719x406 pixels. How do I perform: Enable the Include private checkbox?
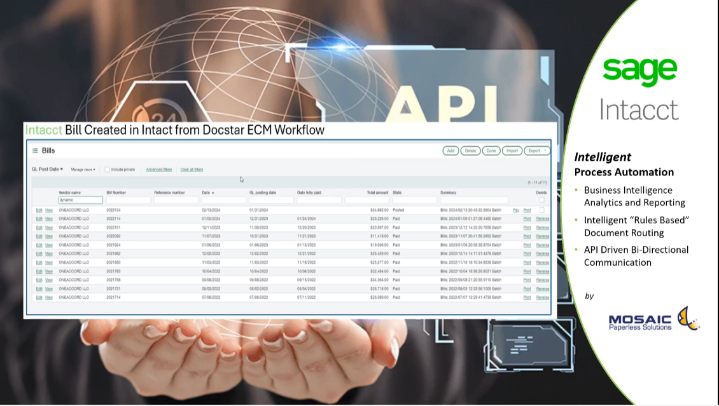point(108,170)
